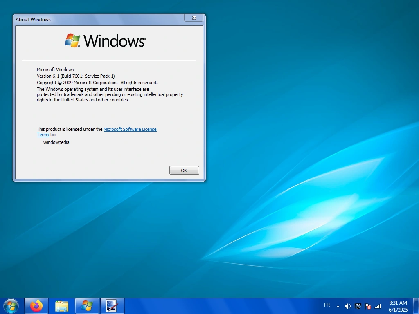The width and height of the screenshot is (419, 314).
Task: Click the 6/1/2025 date in tray
Action: (x=398, y=310)
